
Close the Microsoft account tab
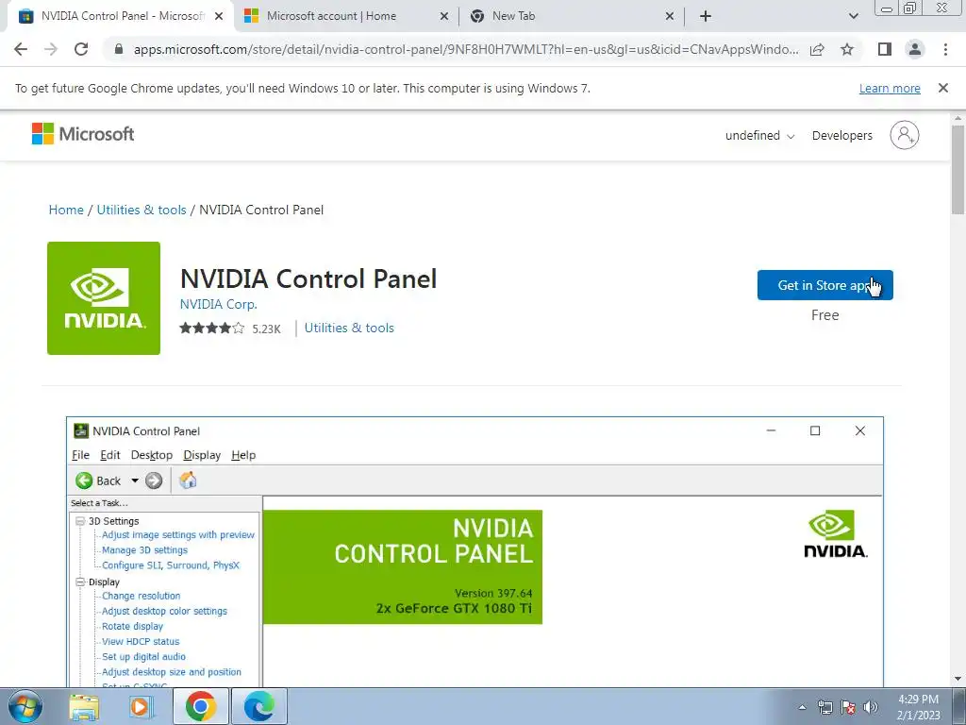click(x=444, y=16)
